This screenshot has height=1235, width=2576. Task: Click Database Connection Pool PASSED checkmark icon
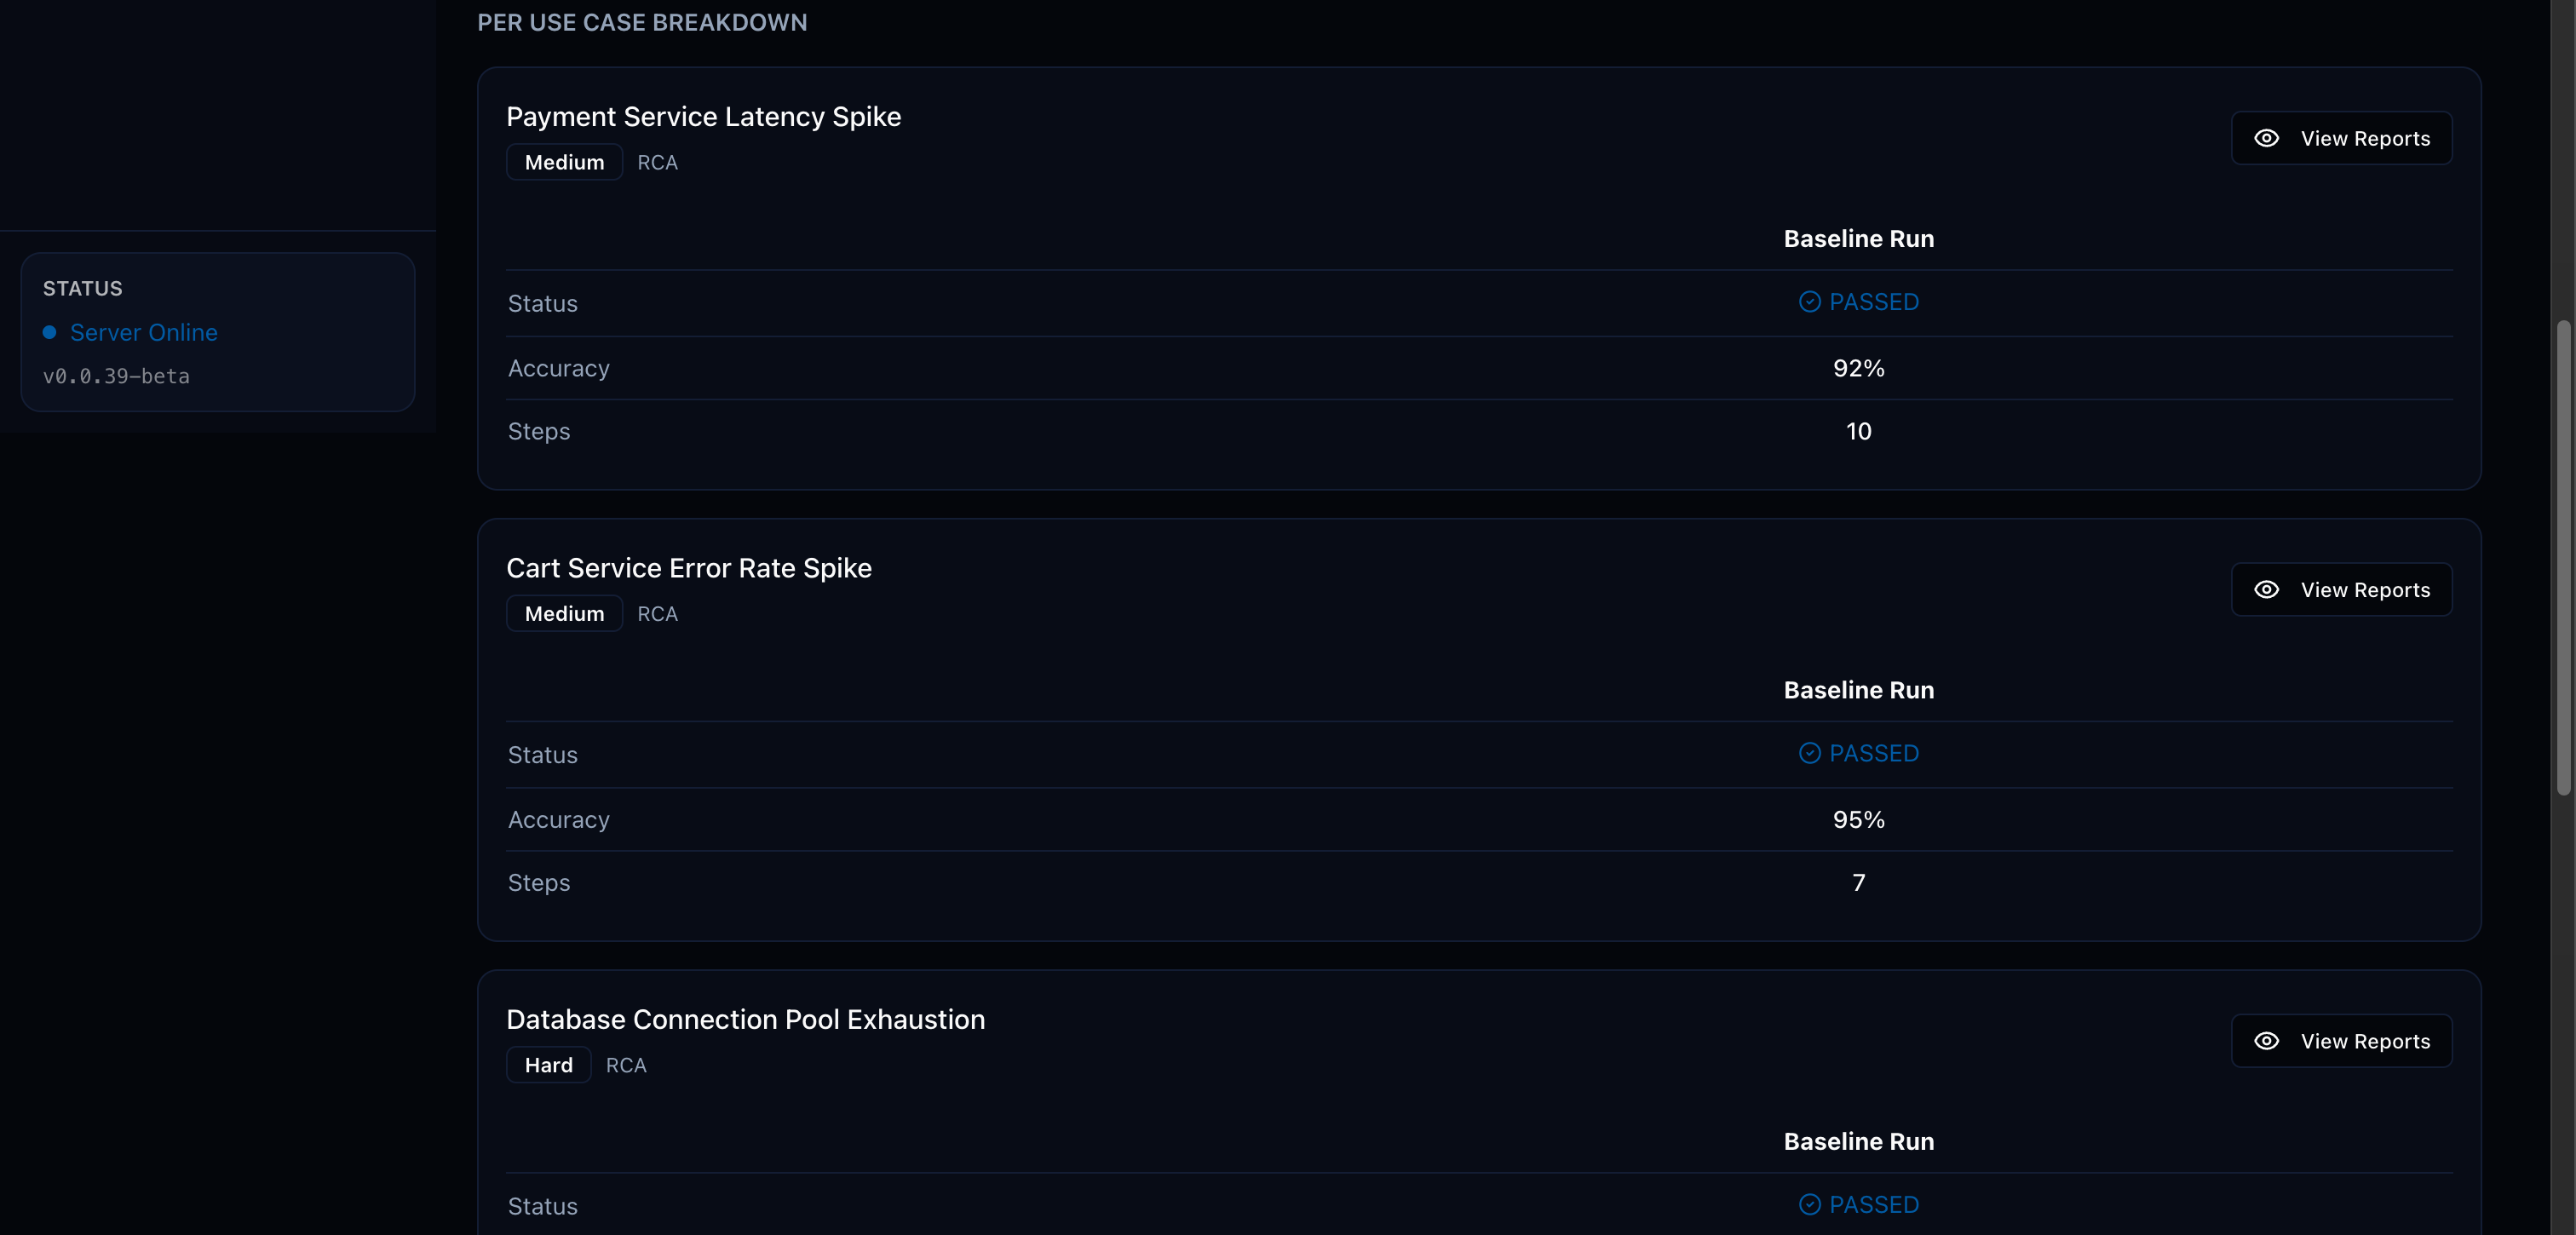(1809, 1205)
